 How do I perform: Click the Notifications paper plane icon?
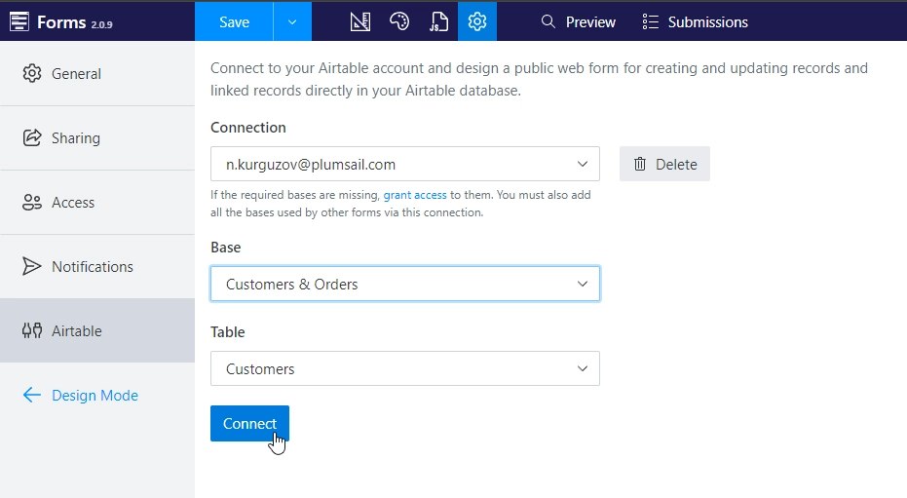pos(32,266)
